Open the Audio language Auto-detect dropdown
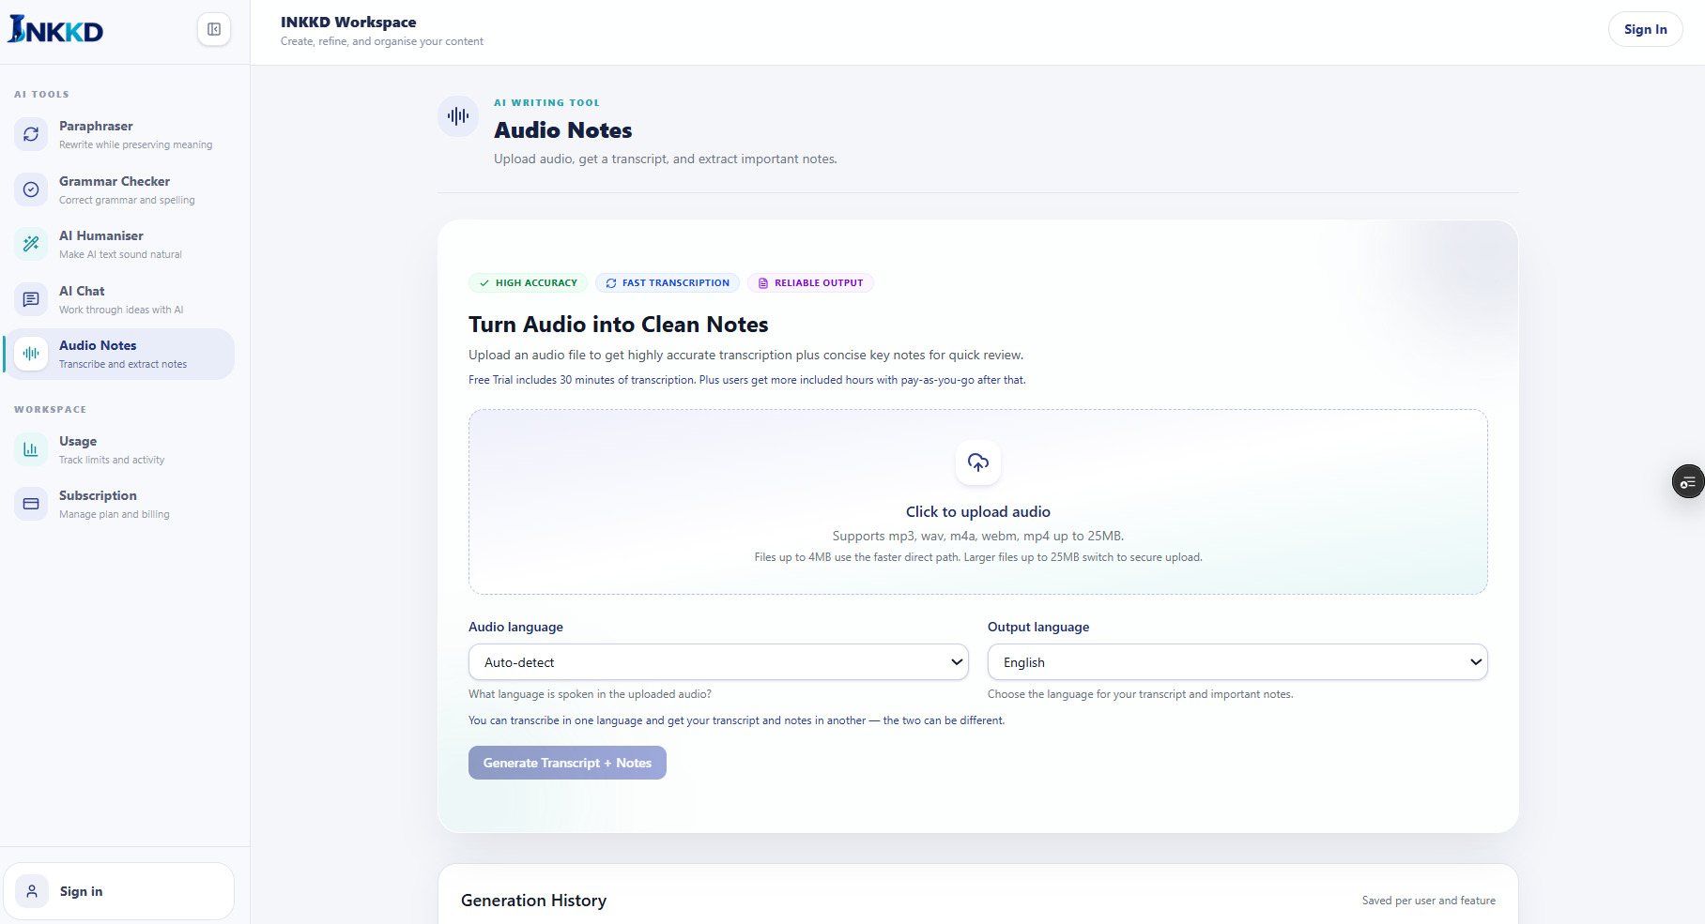The image size is (1705, 924). click(x=718, y=662)
